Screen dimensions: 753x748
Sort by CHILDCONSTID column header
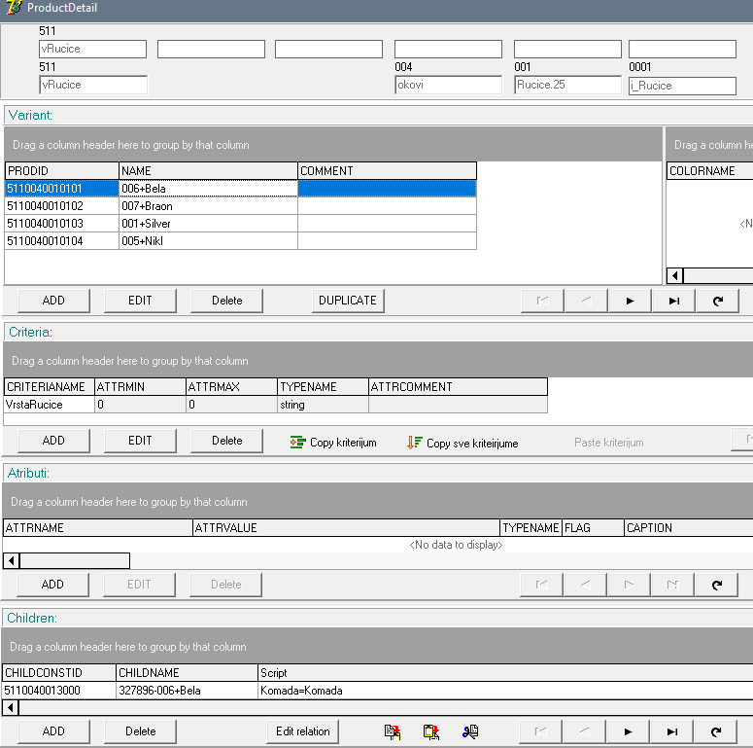pos(59,673)
